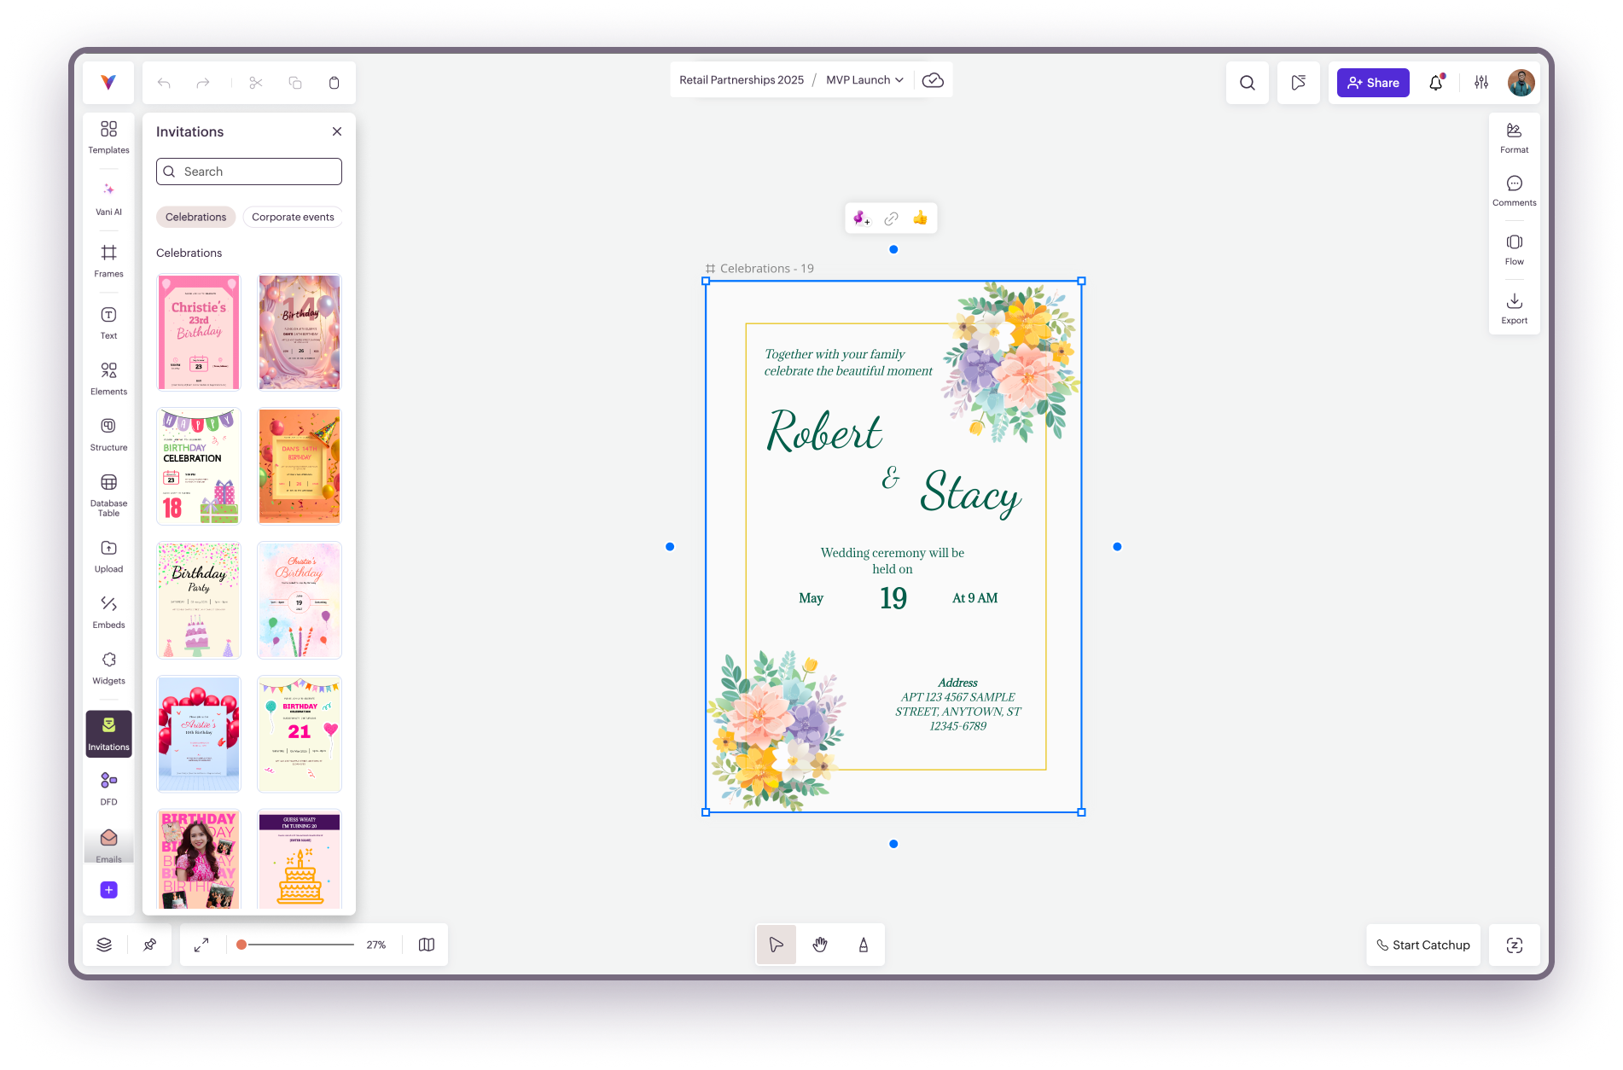Open the Database Table tool
Image resolution: width=1623 pixels, height=1070 pixels.
[108, 494]
